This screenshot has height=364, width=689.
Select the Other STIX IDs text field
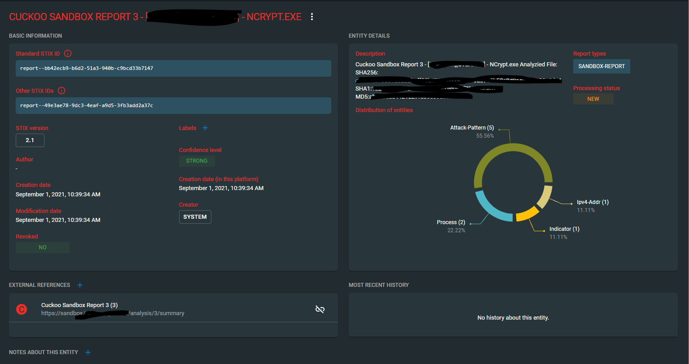point(173,105)
